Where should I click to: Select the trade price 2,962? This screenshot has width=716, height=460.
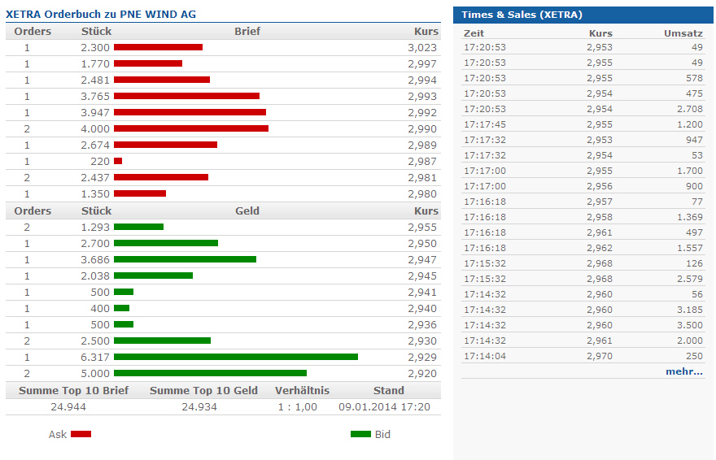600,248
